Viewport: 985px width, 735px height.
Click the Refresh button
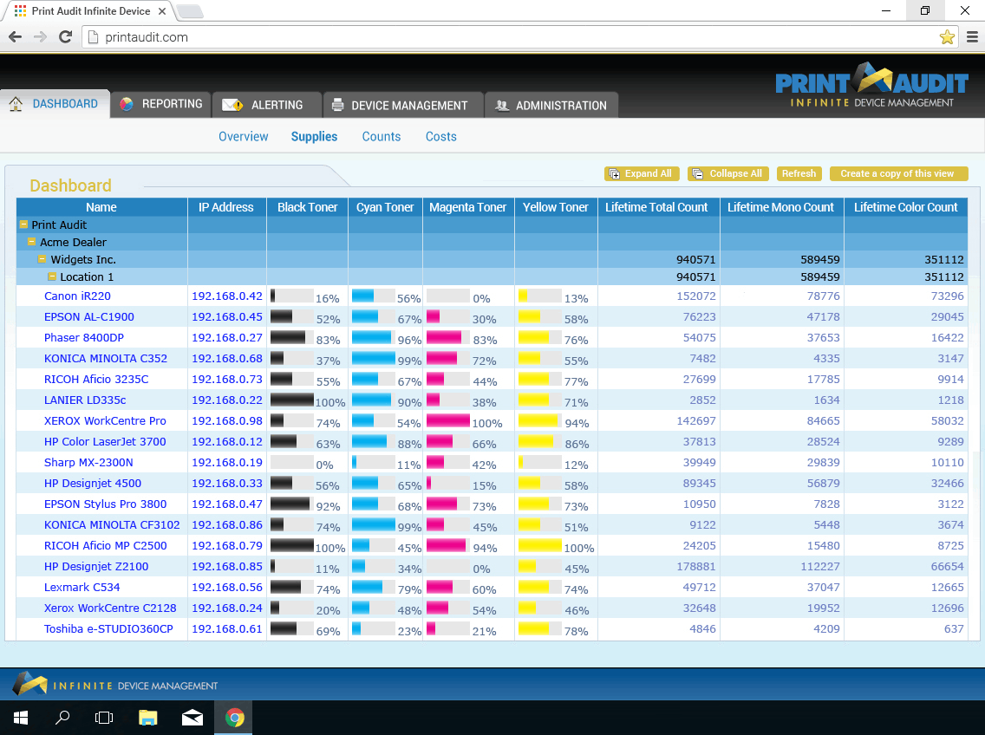click(799, 173)
